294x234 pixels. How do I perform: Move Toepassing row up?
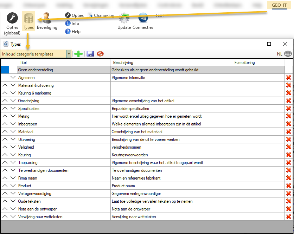pos(5,163)
